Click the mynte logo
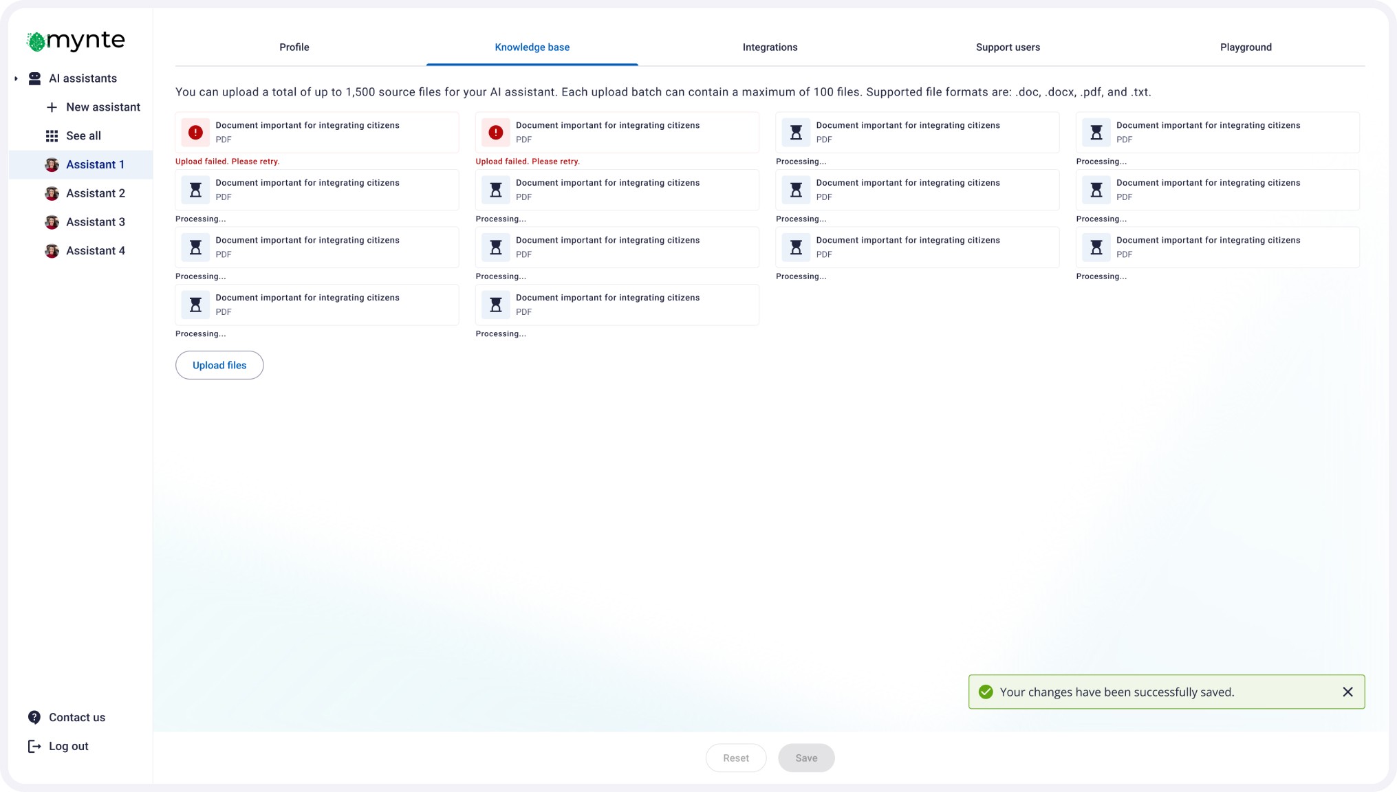This screenshot has height=792, width=1397. coord(76,41)
